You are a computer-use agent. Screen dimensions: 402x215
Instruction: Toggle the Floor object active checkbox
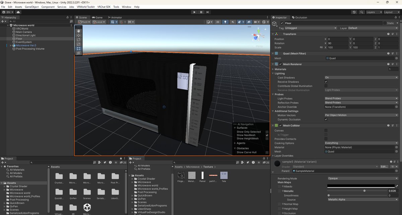282,23
